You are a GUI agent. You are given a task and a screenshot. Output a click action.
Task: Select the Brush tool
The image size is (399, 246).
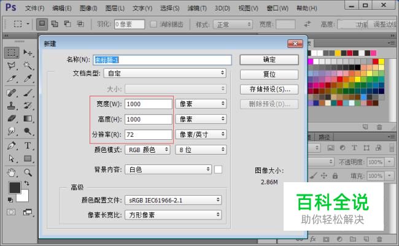click(28, 93)
